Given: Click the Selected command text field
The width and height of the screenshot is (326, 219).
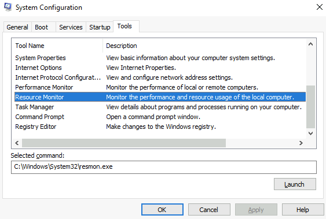Looking at the screenshot, I should (x=164, y=167).
